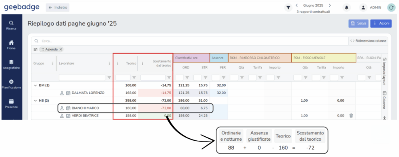Click the filter icon under ORD column
The height and width of the screenshot is (157, 399).
187,78
